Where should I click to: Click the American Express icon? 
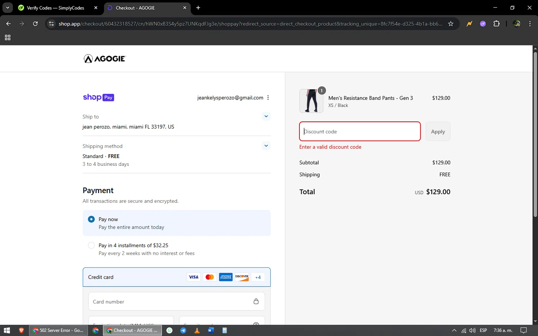[x=226, y=277]
